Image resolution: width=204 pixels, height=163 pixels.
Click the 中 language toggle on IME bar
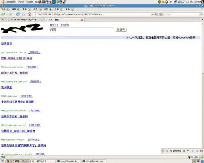click(x=188, y=151)
